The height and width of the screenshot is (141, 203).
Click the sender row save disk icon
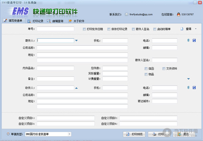tap(194, 40)
